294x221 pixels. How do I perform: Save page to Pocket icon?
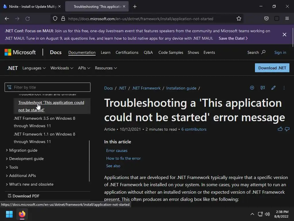click(x=266, y=19)
